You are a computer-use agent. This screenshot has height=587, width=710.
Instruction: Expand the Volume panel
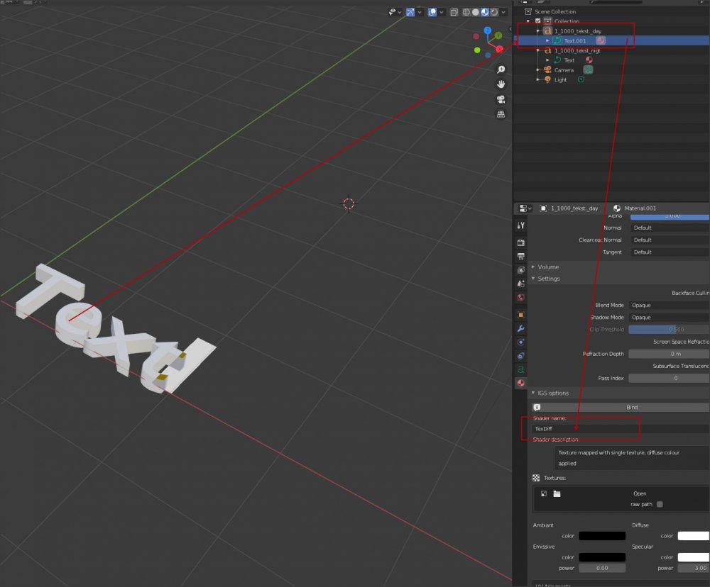(547, 267)
